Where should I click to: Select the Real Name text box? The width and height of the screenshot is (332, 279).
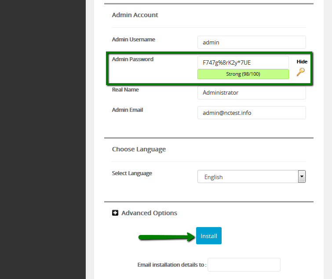(252, 92)
